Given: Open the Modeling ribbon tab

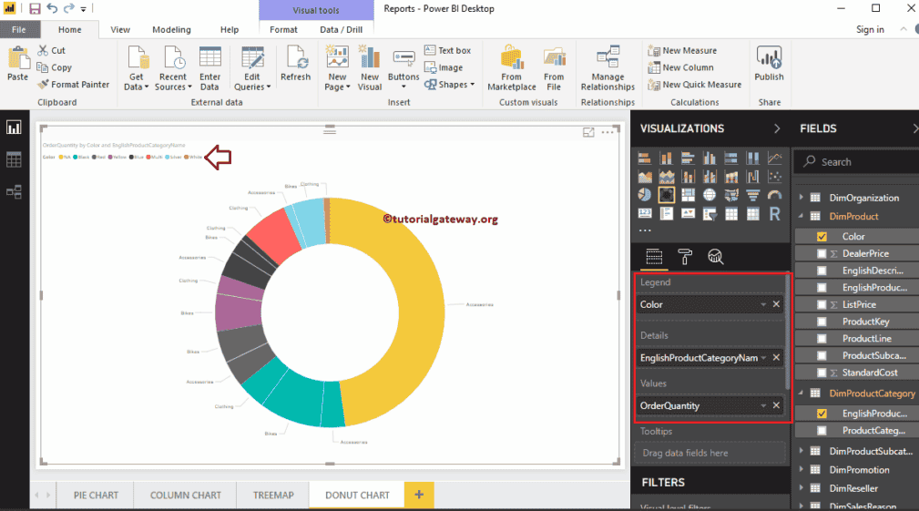Looking at the screenshot, I should 172,29.
